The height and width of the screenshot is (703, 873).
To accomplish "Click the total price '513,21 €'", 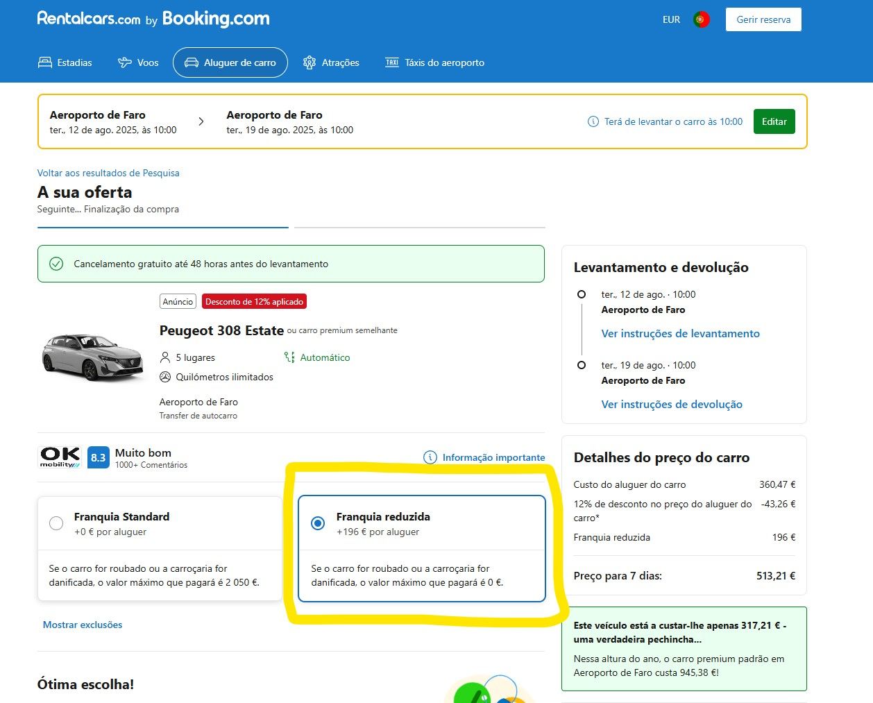I will coord(776,575).
